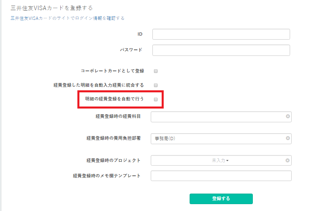Open the 三井住友VISAカードのサイトでログイン情報を確認する link
The height and width of the screenshot is (211, 314).
pyautogui.click(x=68, y=18)
